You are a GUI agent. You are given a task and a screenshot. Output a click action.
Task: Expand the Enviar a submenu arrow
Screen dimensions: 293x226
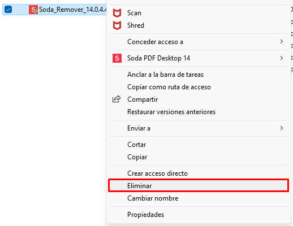[x=282, y=128]
